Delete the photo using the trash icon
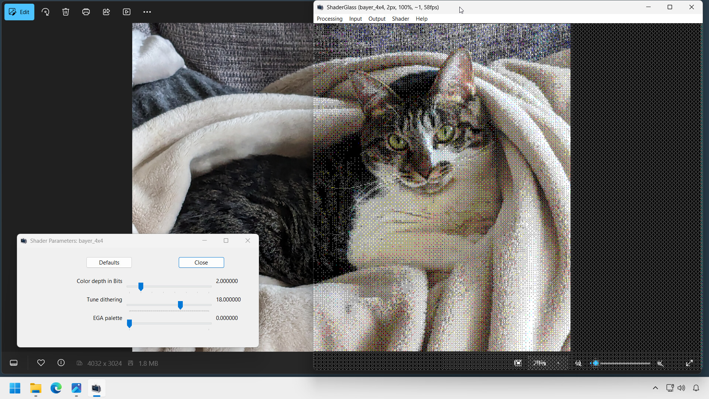This screenshot has width=709, height=399. 65,12
